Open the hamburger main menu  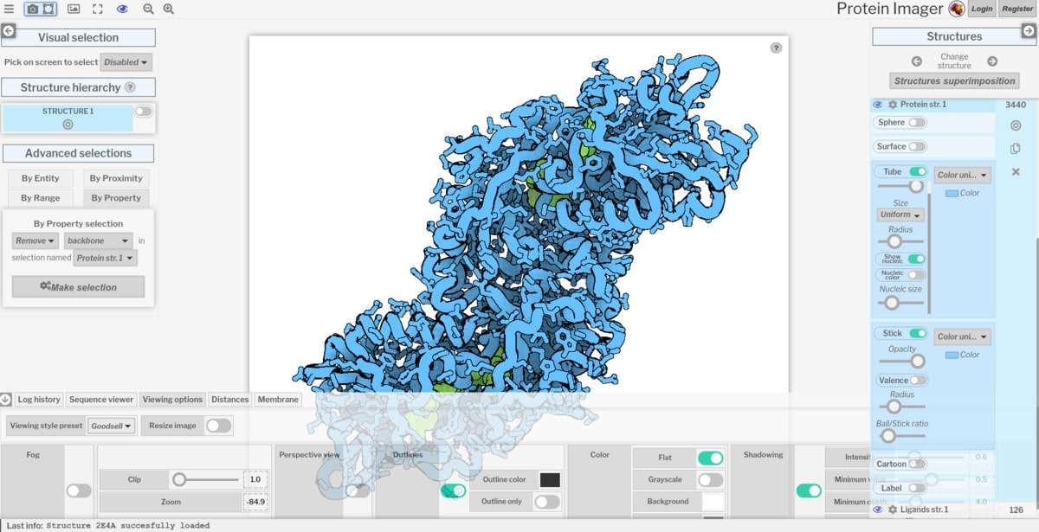pos(9,9)
